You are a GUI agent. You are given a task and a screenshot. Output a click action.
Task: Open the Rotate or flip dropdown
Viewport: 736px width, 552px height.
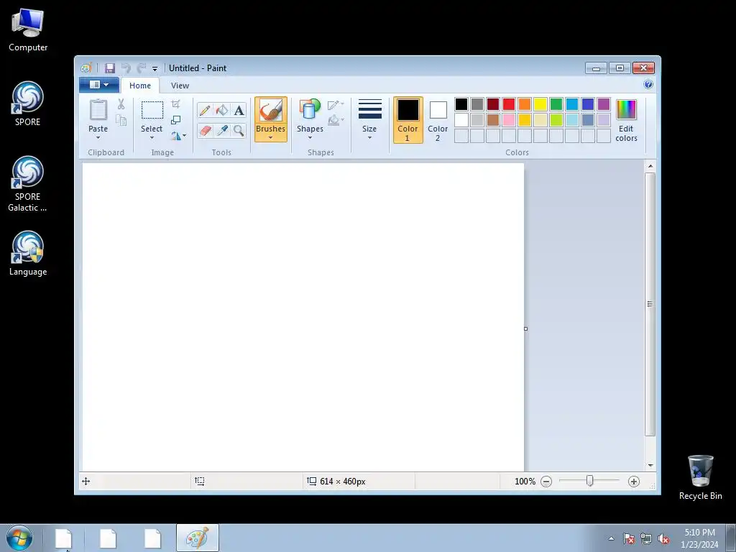(x=178, y=136)
